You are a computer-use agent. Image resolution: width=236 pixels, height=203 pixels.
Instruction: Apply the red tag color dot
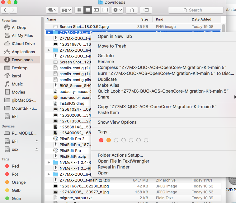click(101, 140)
